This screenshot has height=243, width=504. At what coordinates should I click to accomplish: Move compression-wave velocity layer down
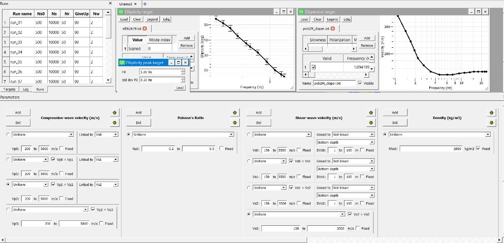pos(115,122)
